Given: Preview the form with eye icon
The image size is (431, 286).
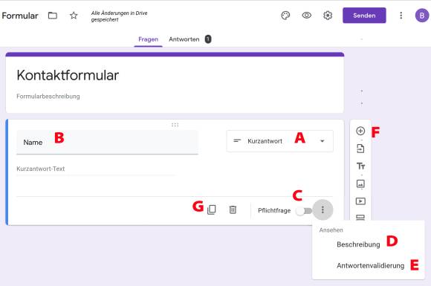Looking at the screenshot, I should tap(306, 16).
